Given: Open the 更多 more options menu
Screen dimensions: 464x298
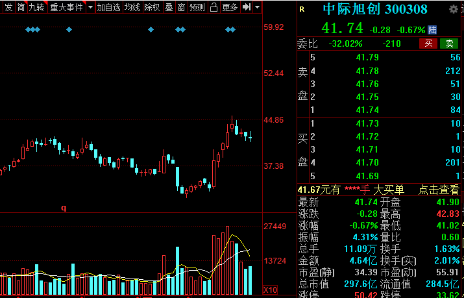Looking at the screenshot, I should pos(230,8).
